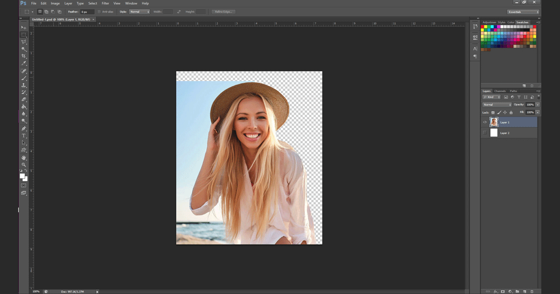Select the History Brush tool
Screen dimensions: 560x294
coord(24,92)
